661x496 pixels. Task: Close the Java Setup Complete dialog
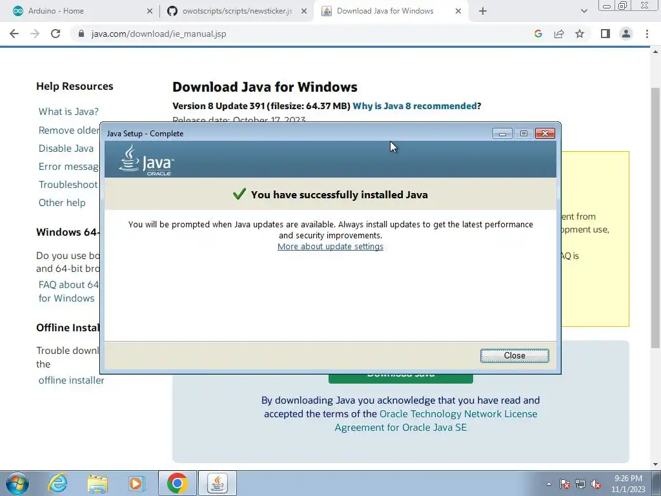[x=514, y=356]
